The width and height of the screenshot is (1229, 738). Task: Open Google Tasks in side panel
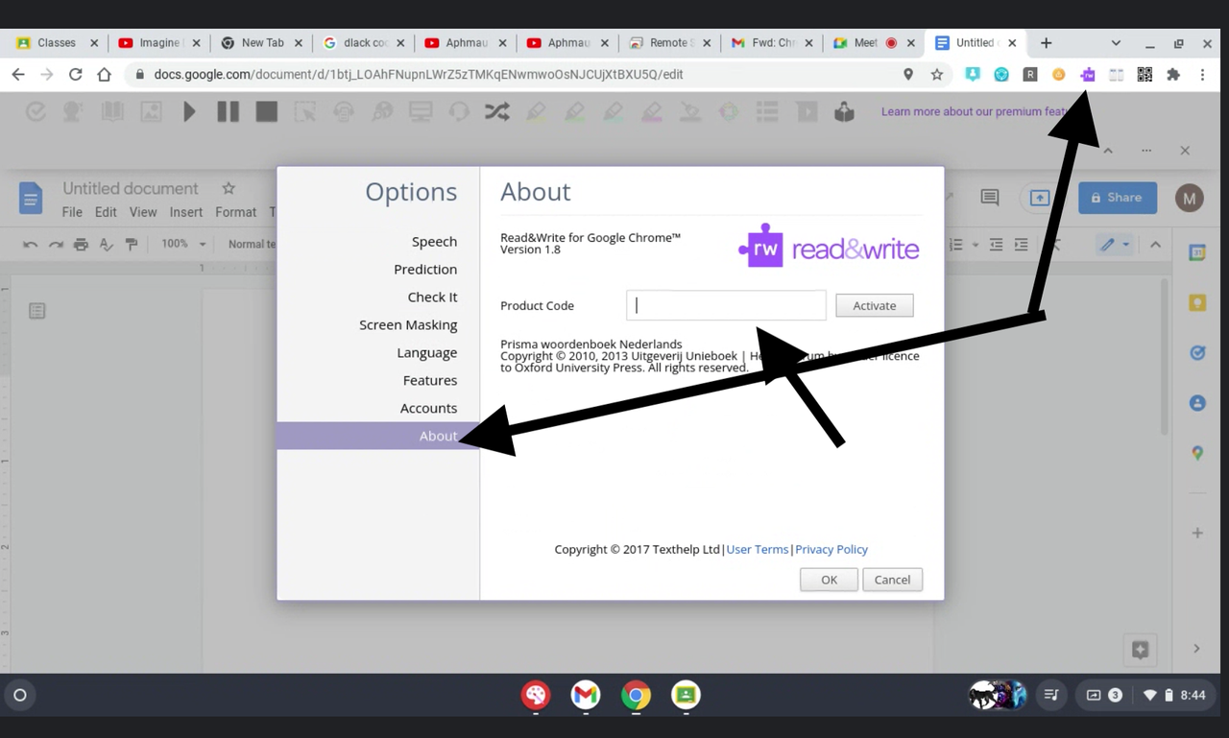(x=1197, y=352)
